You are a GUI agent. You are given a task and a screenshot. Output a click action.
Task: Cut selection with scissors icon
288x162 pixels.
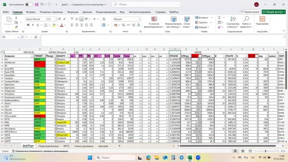pyautogui.click(x=16, y=18)
